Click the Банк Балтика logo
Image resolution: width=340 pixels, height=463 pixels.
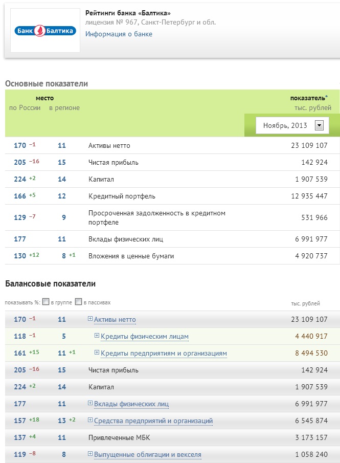pyautogui.click(x=45, y=31)
